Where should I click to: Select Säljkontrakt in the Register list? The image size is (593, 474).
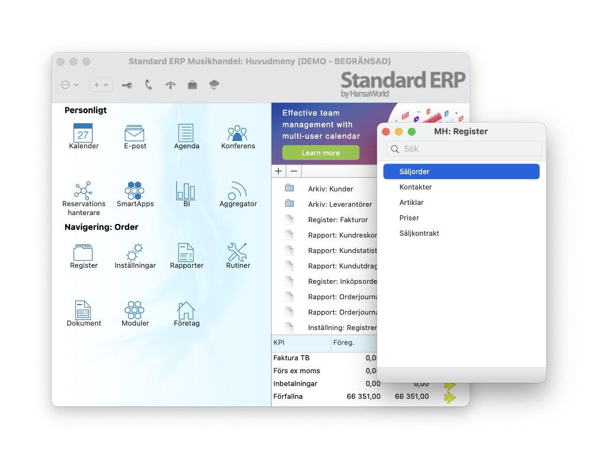461,233
